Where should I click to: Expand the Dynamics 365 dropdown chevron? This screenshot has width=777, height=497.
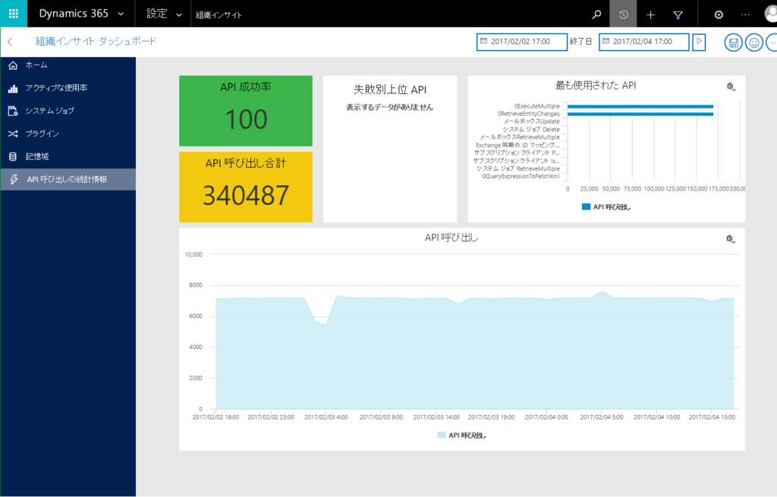(x=121, y=14)
